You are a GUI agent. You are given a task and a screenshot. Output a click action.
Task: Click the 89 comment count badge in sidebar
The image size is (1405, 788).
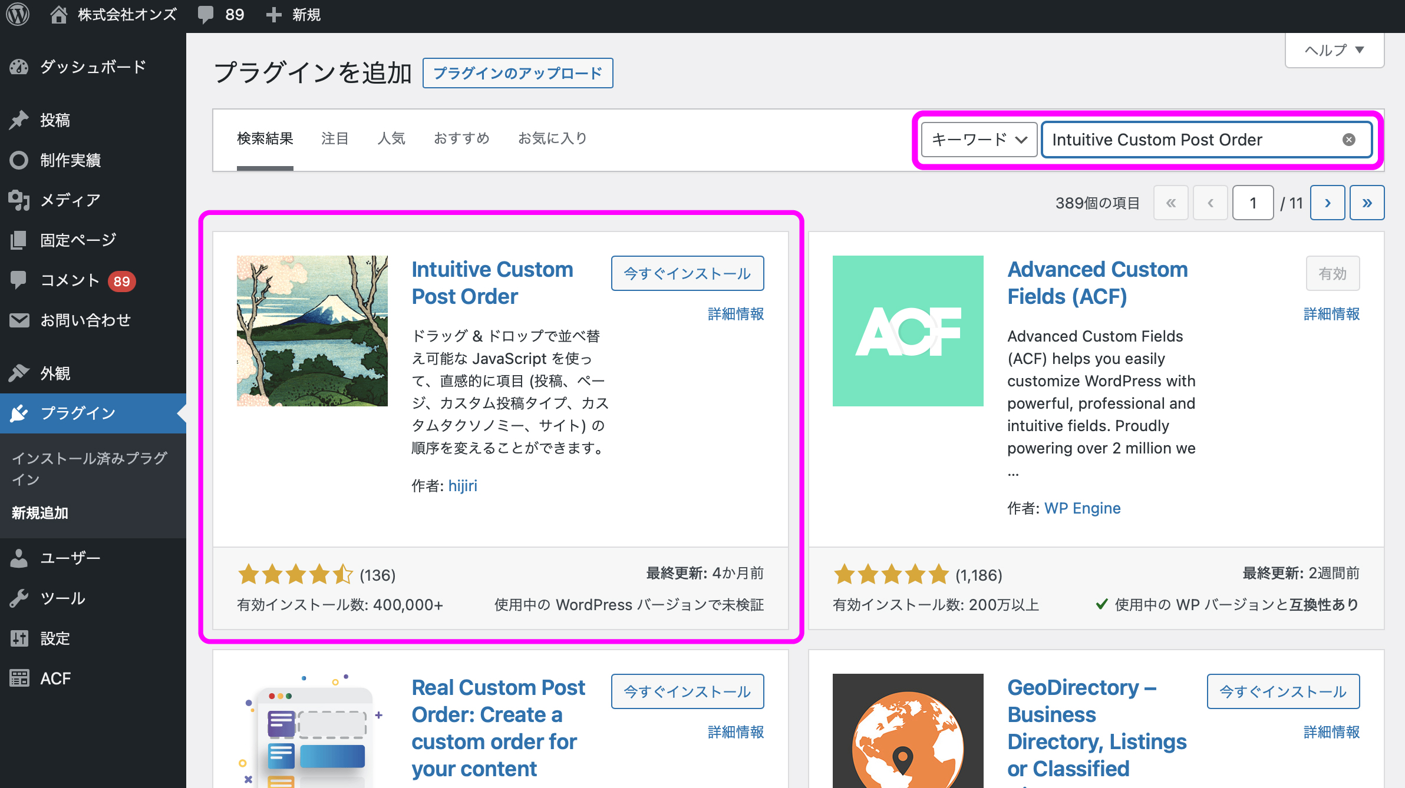click(121, 281)
